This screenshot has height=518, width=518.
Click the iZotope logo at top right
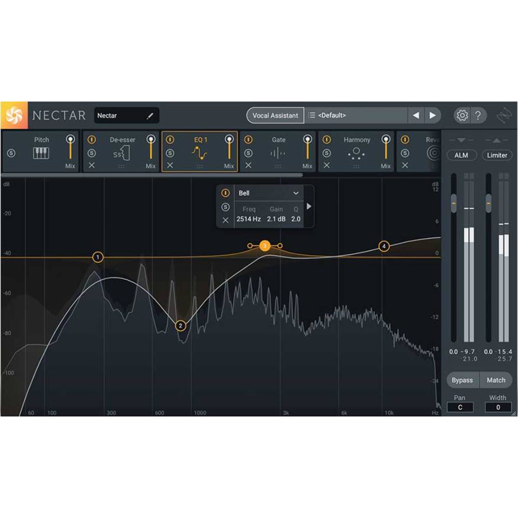click(x=504, y=116)
